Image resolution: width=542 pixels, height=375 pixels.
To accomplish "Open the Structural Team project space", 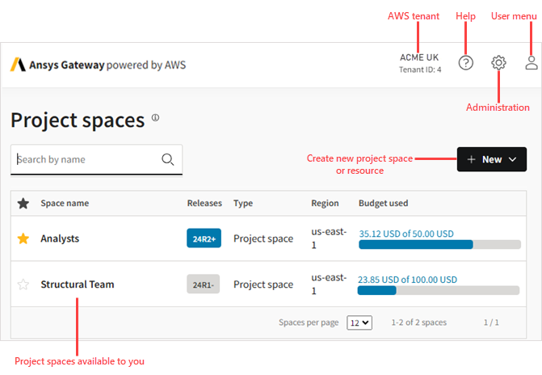I will tap(78, 284).
